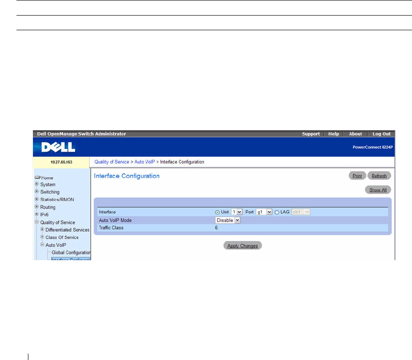Follow the Auto VoIP breadcrumb link

[x=145, y=162]
